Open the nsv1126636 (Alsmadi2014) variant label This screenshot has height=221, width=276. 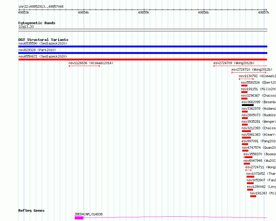[91, 63]
